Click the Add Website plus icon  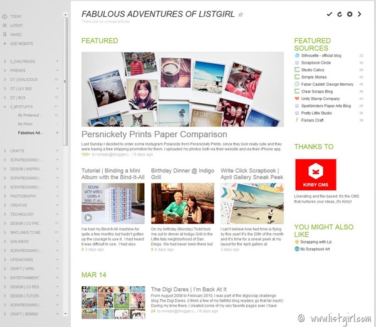click(4, 44)
